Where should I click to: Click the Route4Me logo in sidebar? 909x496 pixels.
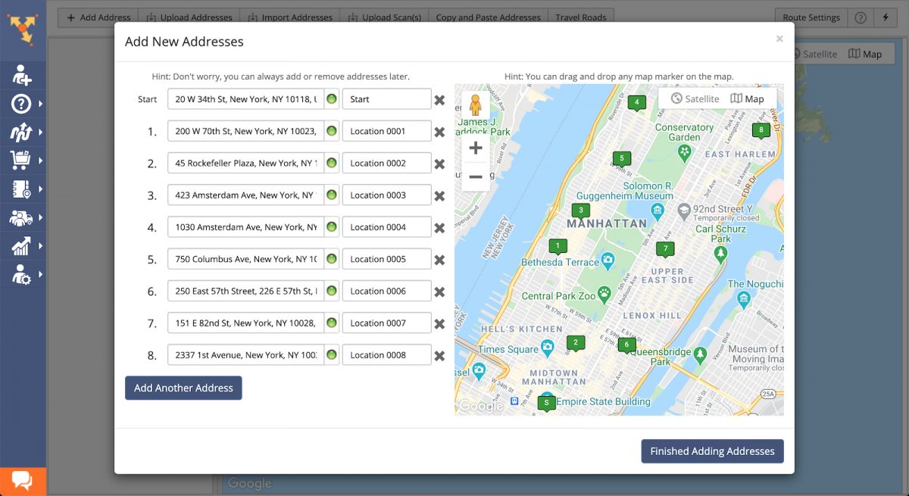click(x=23, y=29)
